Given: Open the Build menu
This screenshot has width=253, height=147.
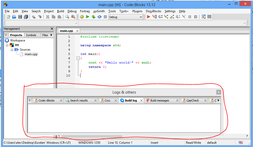Looking at the screenshot, I should point(60,11).
